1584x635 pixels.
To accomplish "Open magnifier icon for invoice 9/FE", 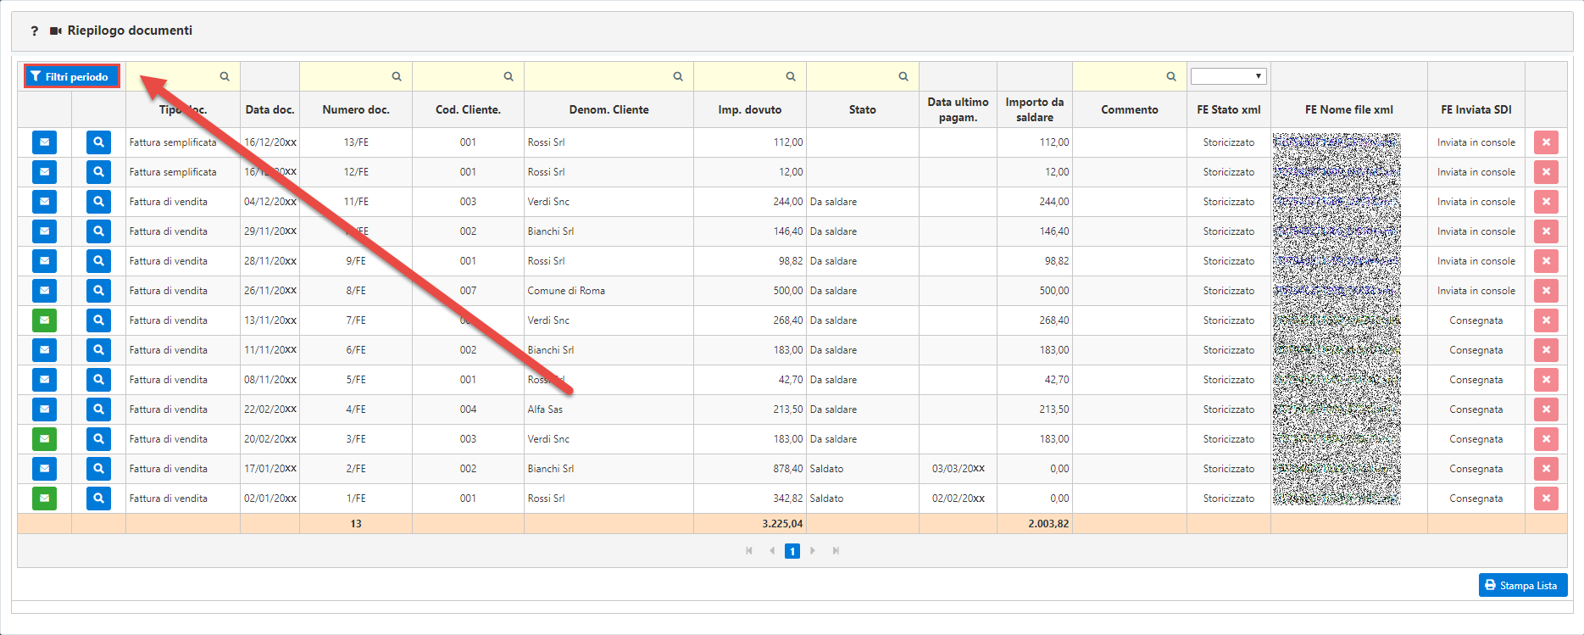I will 98,261.
